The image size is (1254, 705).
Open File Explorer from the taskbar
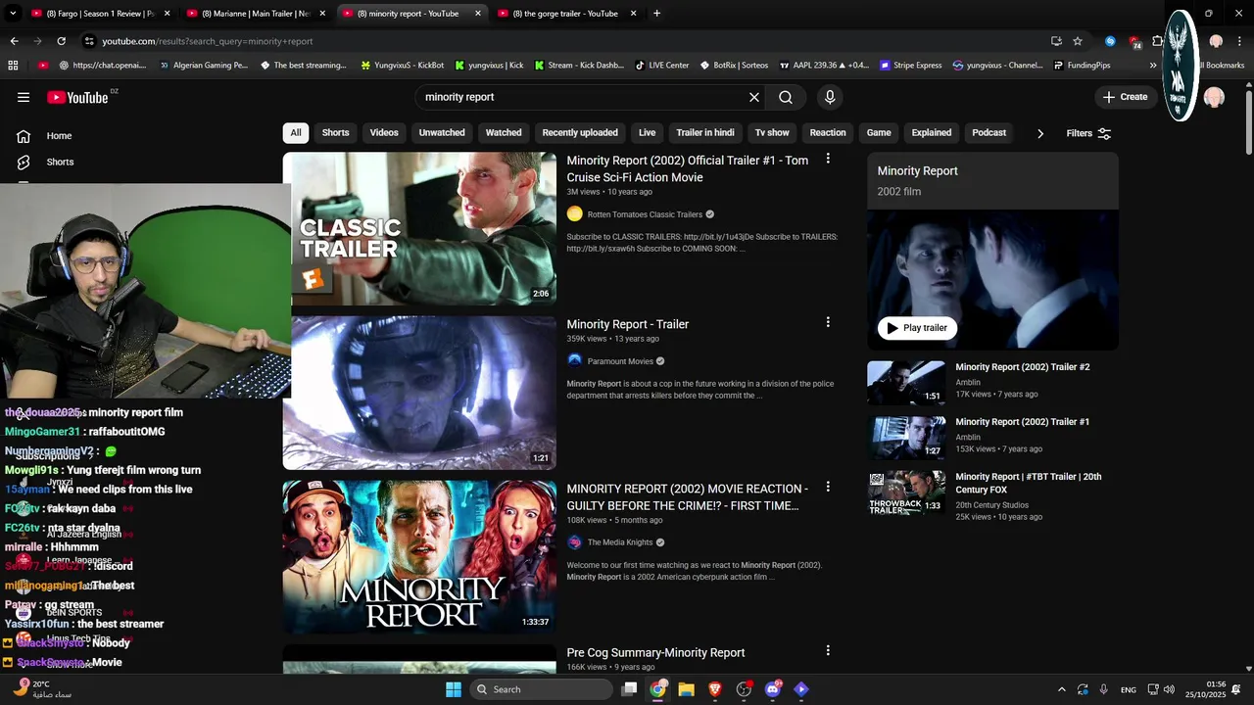pos(687,689)
